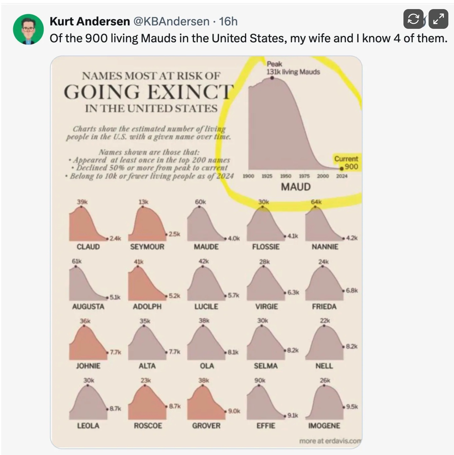Click the FRIEDA mini chart
Viewport: 454px width, 455px height.
click(x=324, y=284)
